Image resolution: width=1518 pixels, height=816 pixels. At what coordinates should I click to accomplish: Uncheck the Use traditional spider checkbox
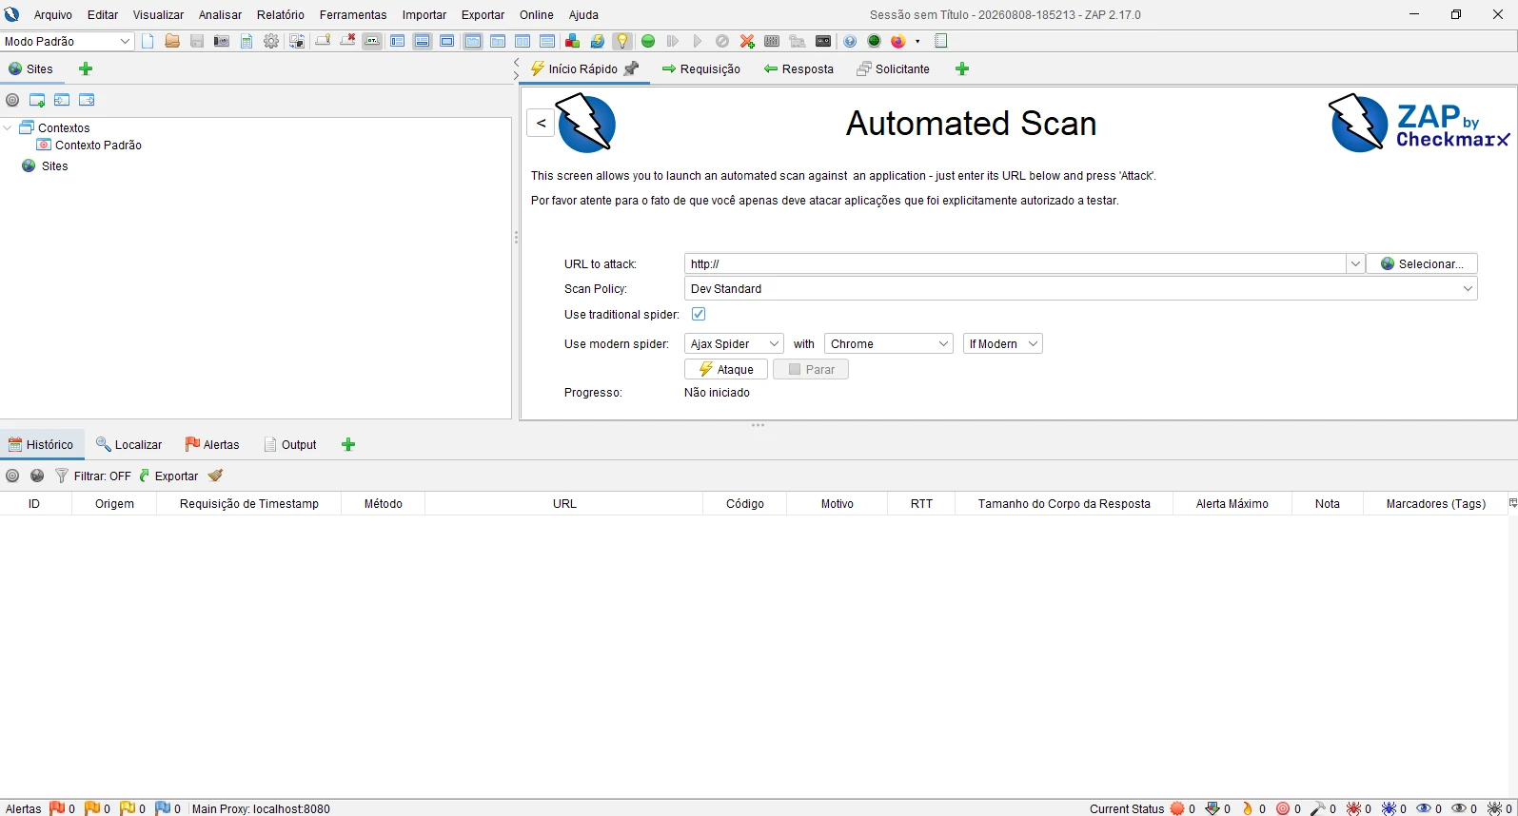[x=699, y=314]
